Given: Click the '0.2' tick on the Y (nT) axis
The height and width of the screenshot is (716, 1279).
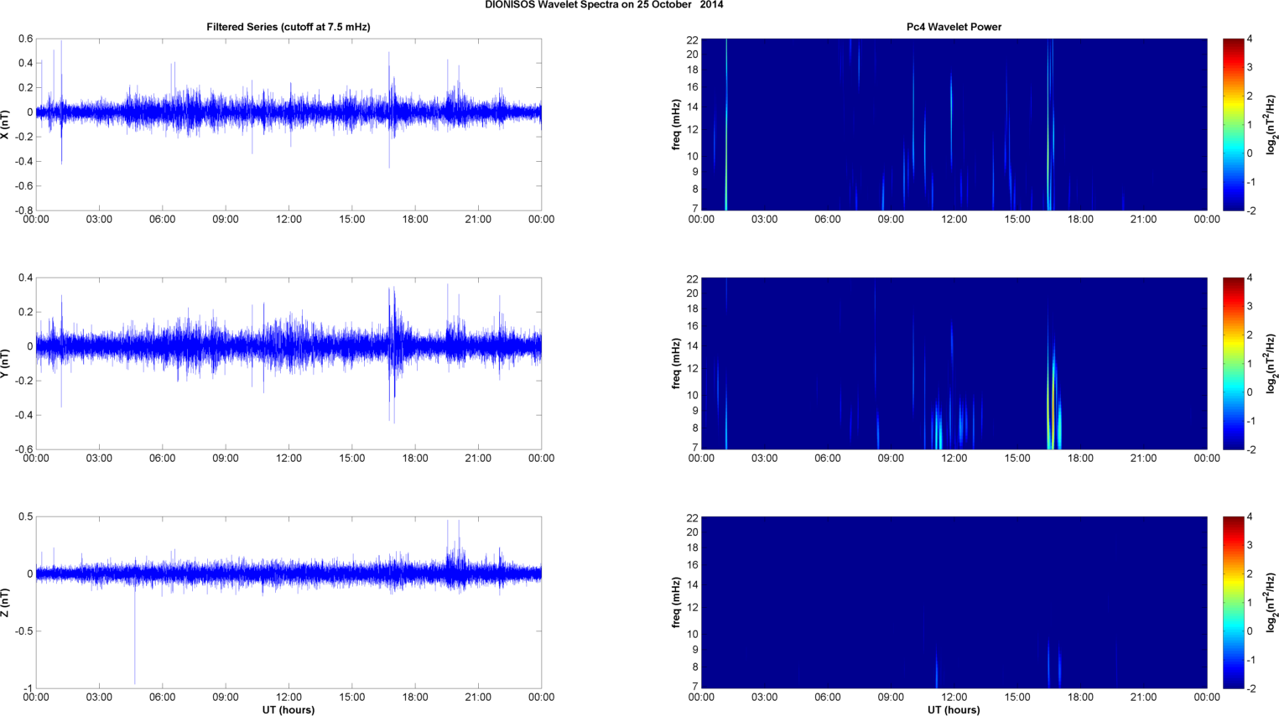Looking at the screenshot, I should 26,312.
